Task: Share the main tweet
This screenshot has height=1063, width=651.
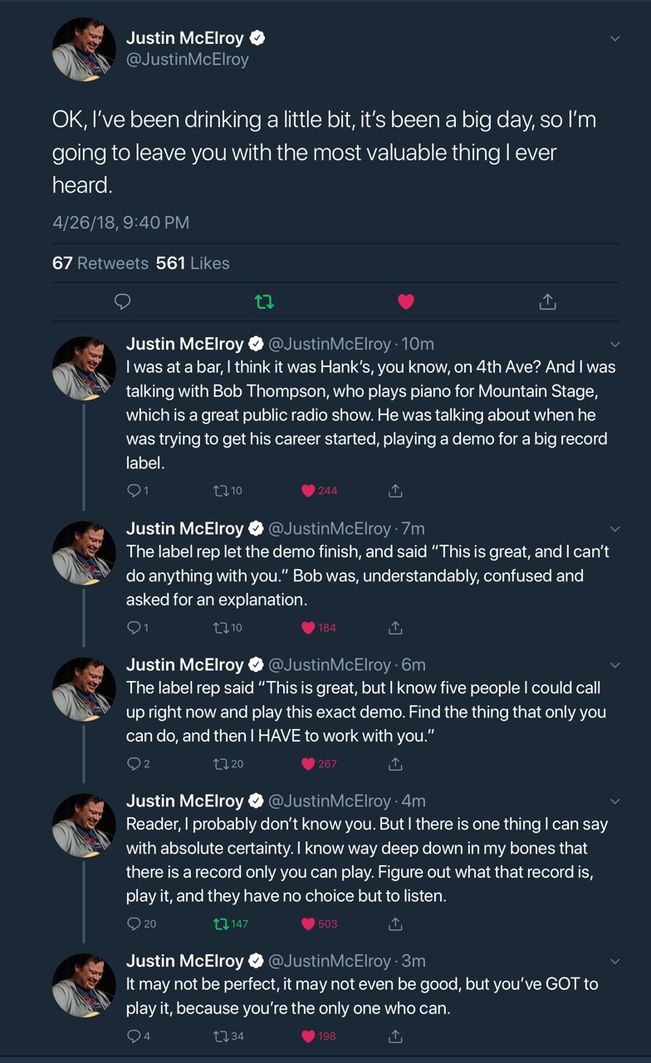Action: [547, 301]
